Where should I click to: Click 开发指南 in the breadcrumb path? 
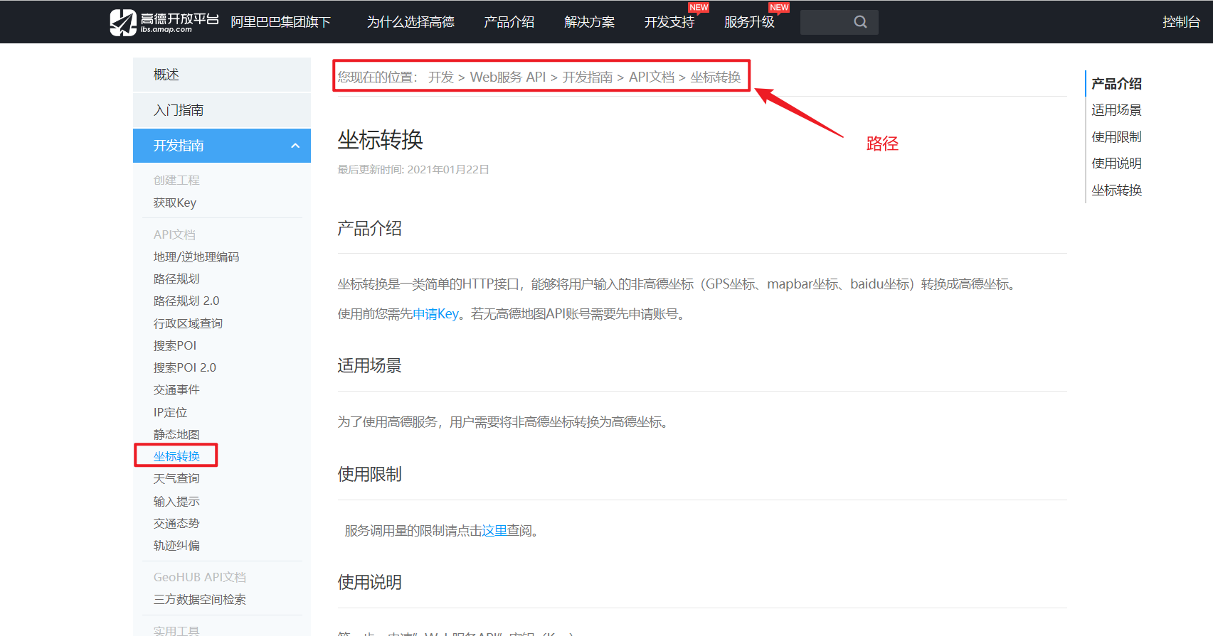pos(587,77)
